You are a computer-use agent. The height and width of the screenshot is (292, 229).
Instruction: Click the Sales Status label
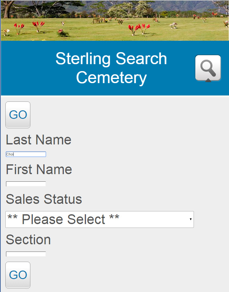pyautogui.click(x=44, y=199)
